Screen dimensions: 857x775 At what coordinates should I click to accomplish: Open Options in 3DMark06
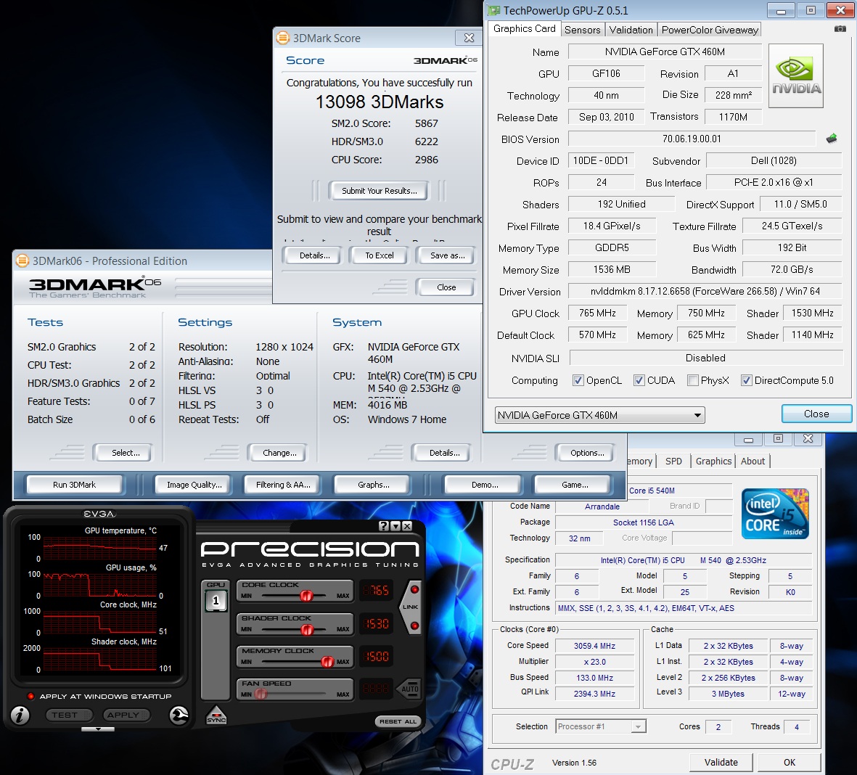[x=587, y=453]
